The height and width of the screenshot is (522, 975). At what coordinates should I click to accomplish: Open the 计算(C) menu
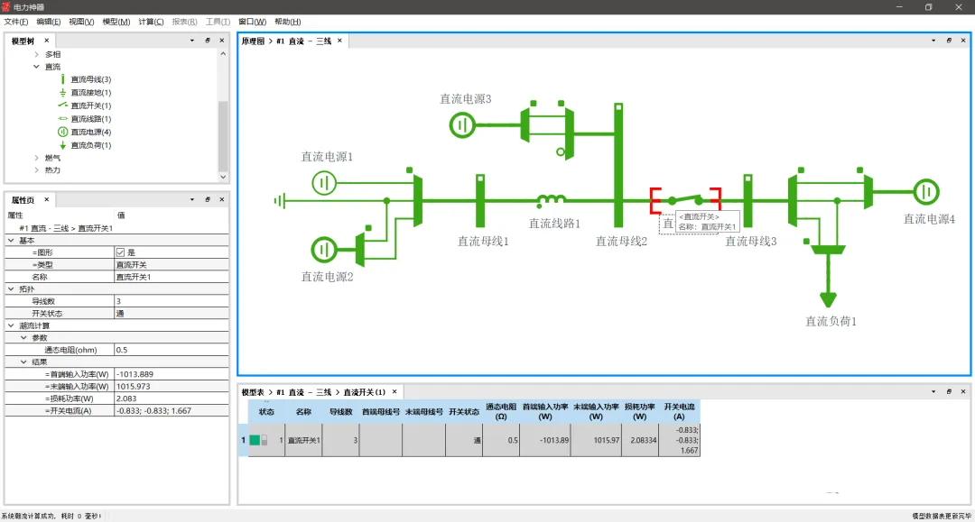click(151, 22)
